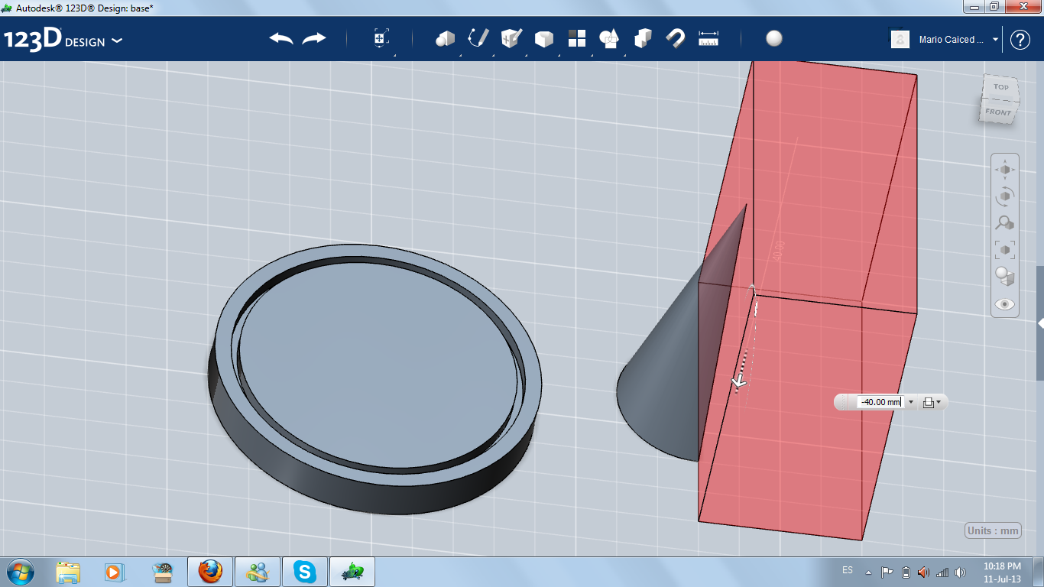Open the Modify tools menu

(x=543, y=38)
